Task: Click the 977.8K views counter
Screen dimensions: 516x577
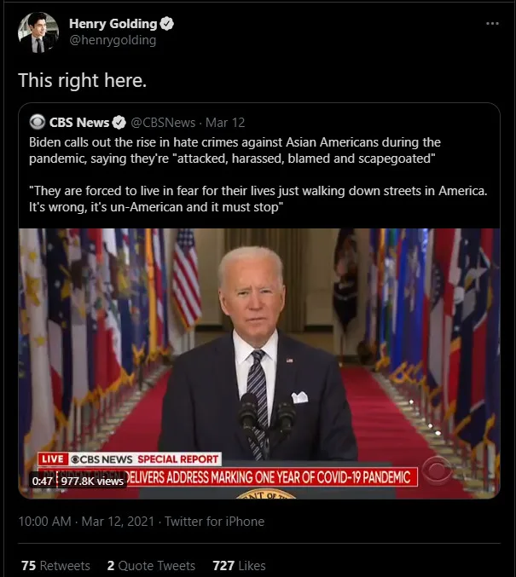Action: [92, 481]
